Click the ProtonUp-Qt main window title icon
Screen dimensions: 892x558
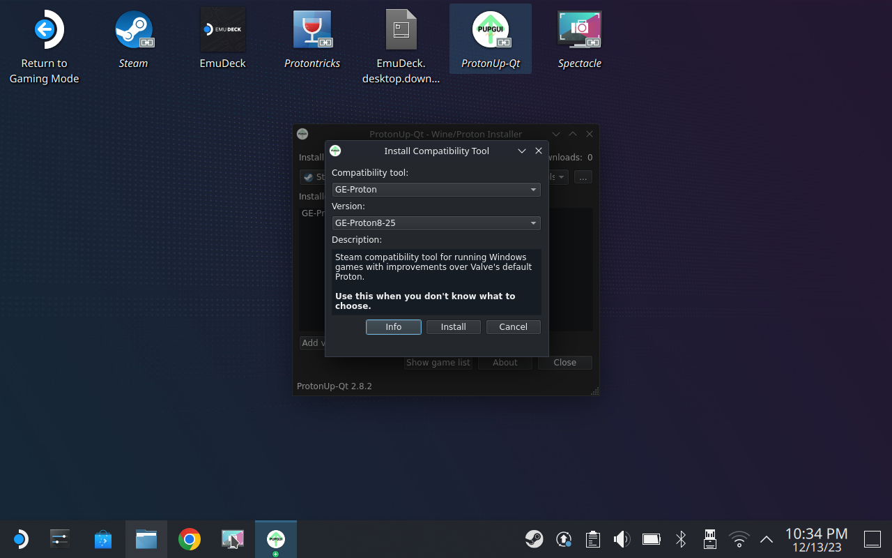pos(302,134)
